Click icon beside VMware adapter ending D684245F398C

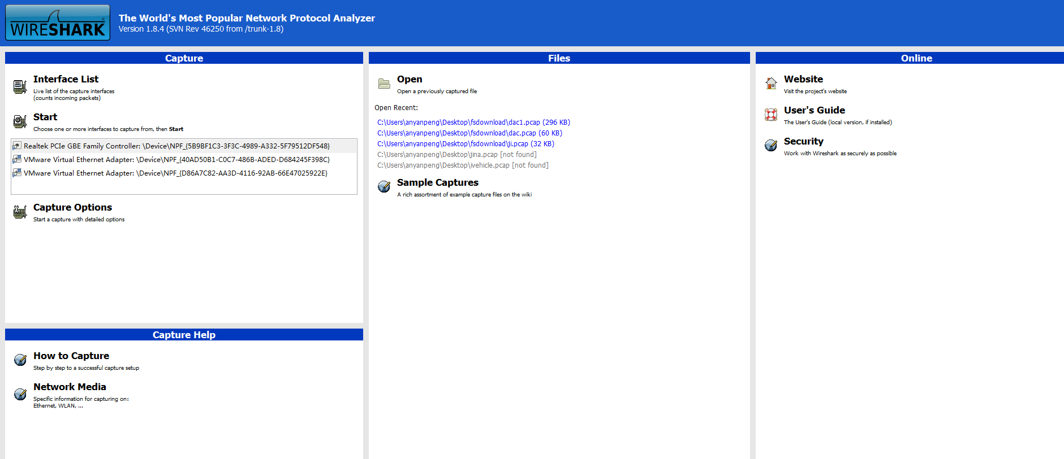tap(17, 159)
